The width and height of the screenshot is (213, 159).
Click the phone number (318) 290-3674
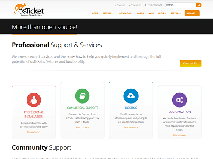[155, 5]
